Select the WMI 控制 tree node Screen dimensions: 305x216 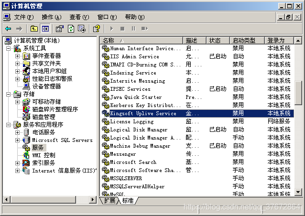pyautogui.click(x=44, y=155)
